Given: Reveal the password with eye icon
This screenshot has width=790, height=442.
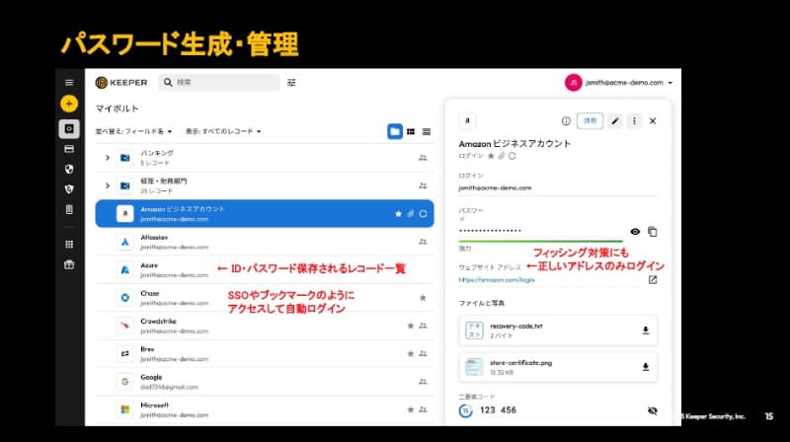Looking at the screenshot, I should (x=635, y=232).
